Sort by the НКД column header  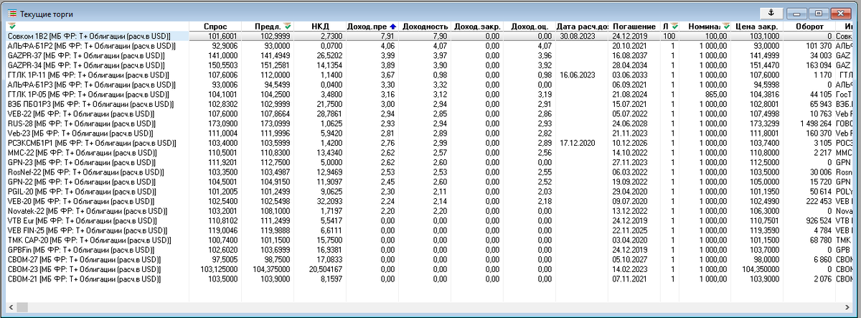click(320, 26)
